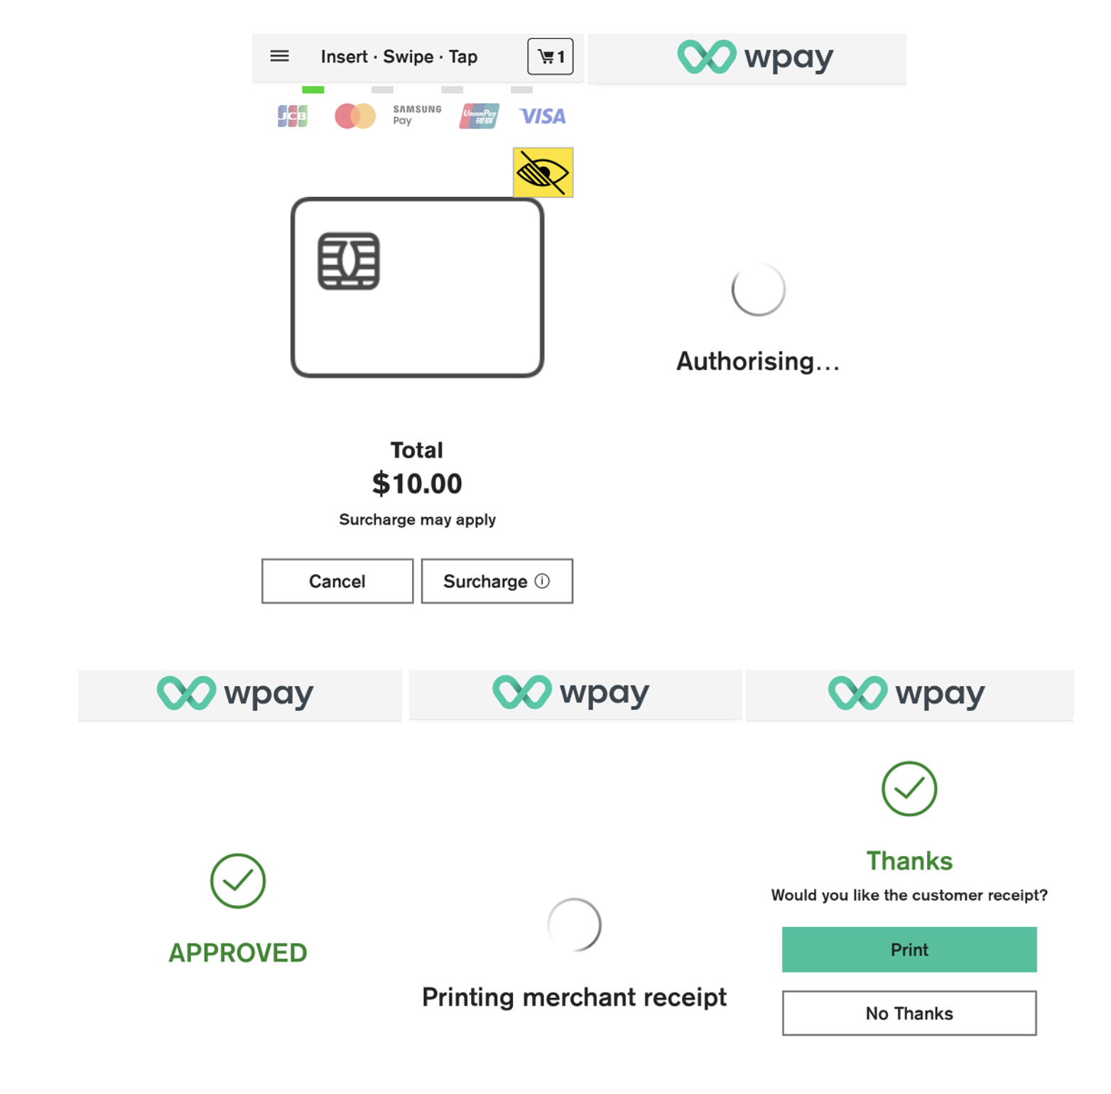Screen dimensions: 1111x1094
Task: Open the hamburger navigation menu
Action: (x=280, y=56)
